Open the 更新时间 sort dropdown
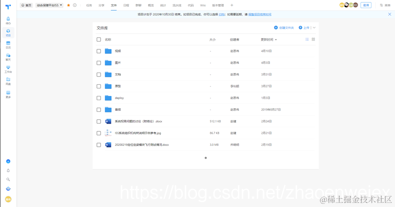Screen dimensions: 395x207 tap(269, 39)
